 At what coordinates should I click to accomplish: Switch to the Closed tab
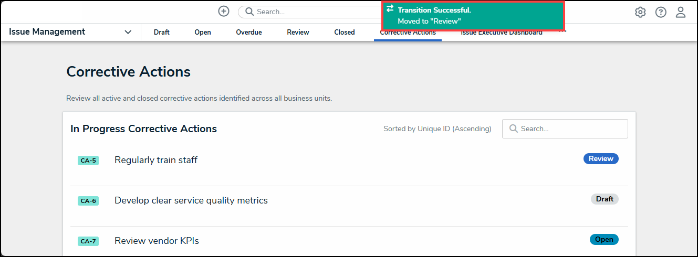click(345, 33)
